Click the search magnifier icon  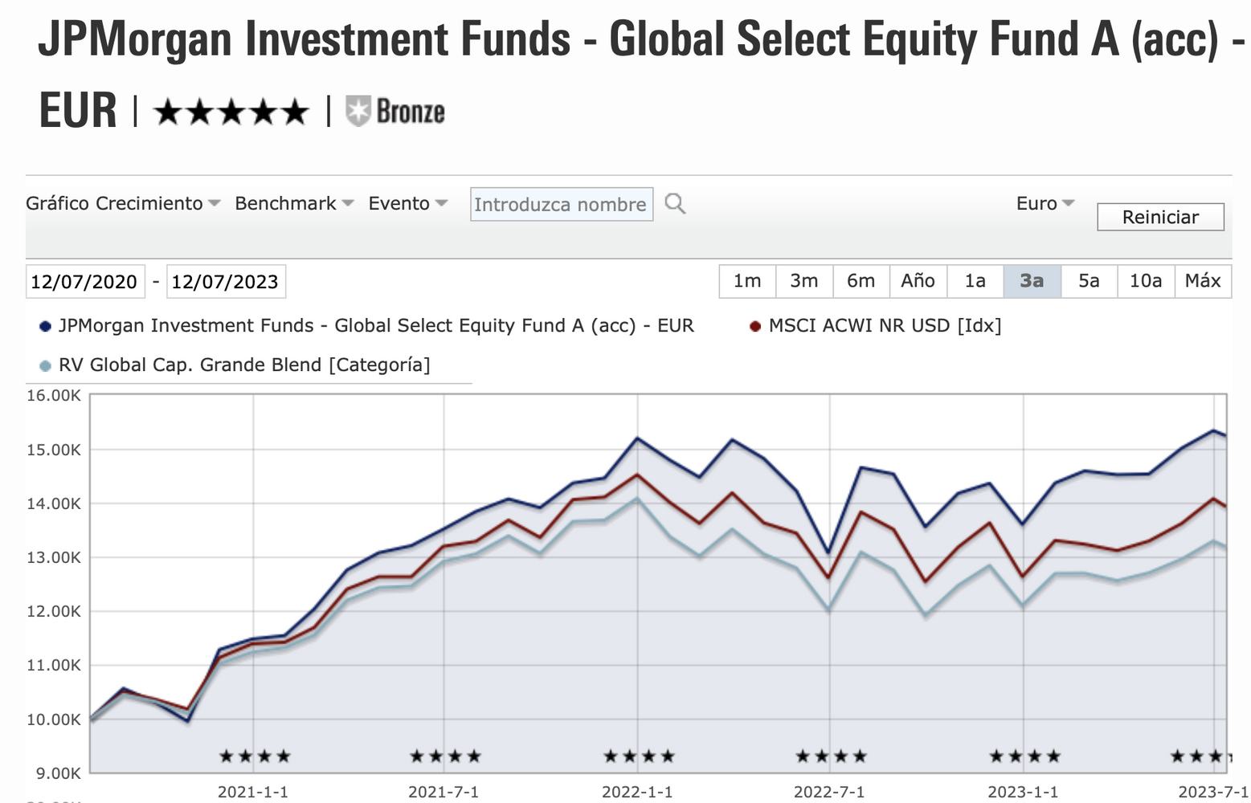click(675, 204)
